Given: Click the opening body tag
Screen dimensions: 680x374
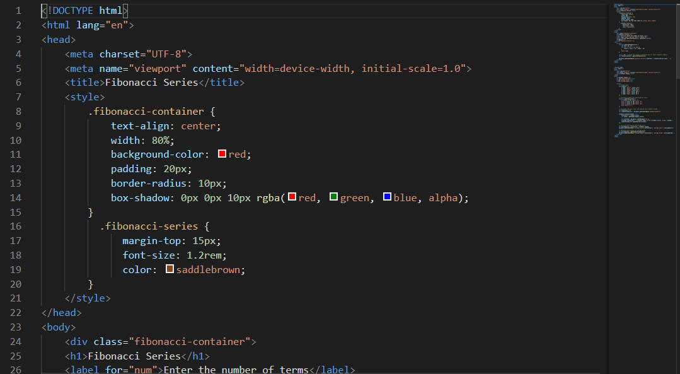Looking at the screenshot, I should pos(59,327).
